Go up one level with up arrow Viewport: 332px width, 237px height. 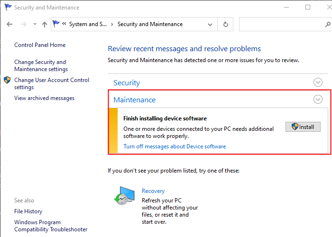(x=45, y=24)
